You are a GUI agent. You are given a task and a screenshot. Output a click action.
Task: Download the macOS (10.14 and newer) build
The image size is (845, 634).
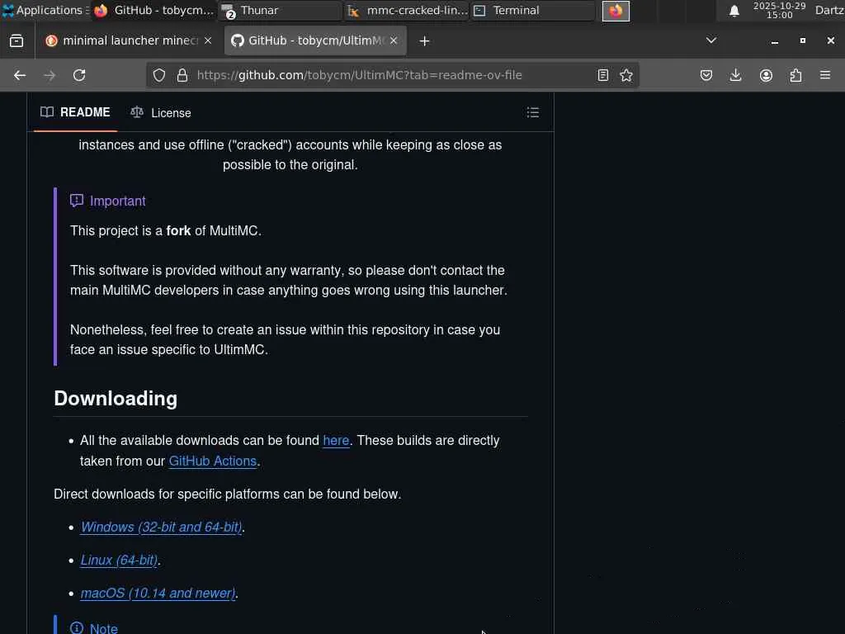(158, 593)
